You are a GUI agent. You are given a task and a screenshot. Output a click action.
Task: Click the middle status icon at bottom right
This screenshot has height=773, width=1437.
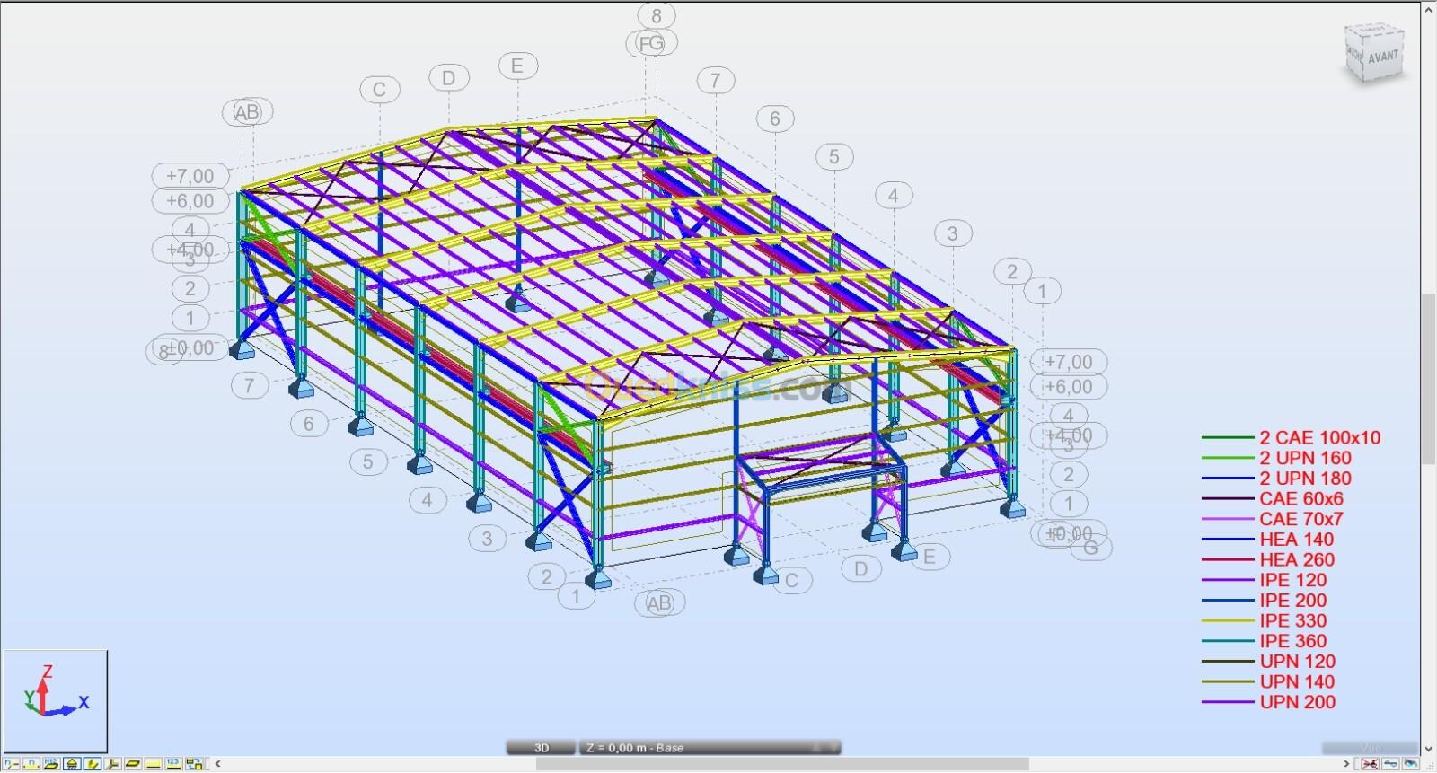(1390, 763)
